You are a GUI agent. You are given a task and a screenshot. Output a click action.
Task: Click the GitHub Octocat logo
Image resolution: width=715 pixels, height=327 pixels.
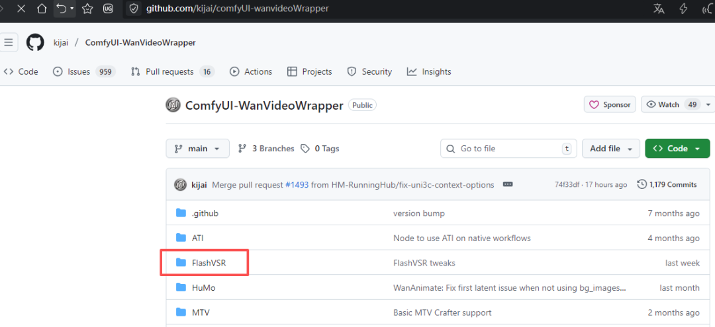pyautogui.click(x=35, y=42)
